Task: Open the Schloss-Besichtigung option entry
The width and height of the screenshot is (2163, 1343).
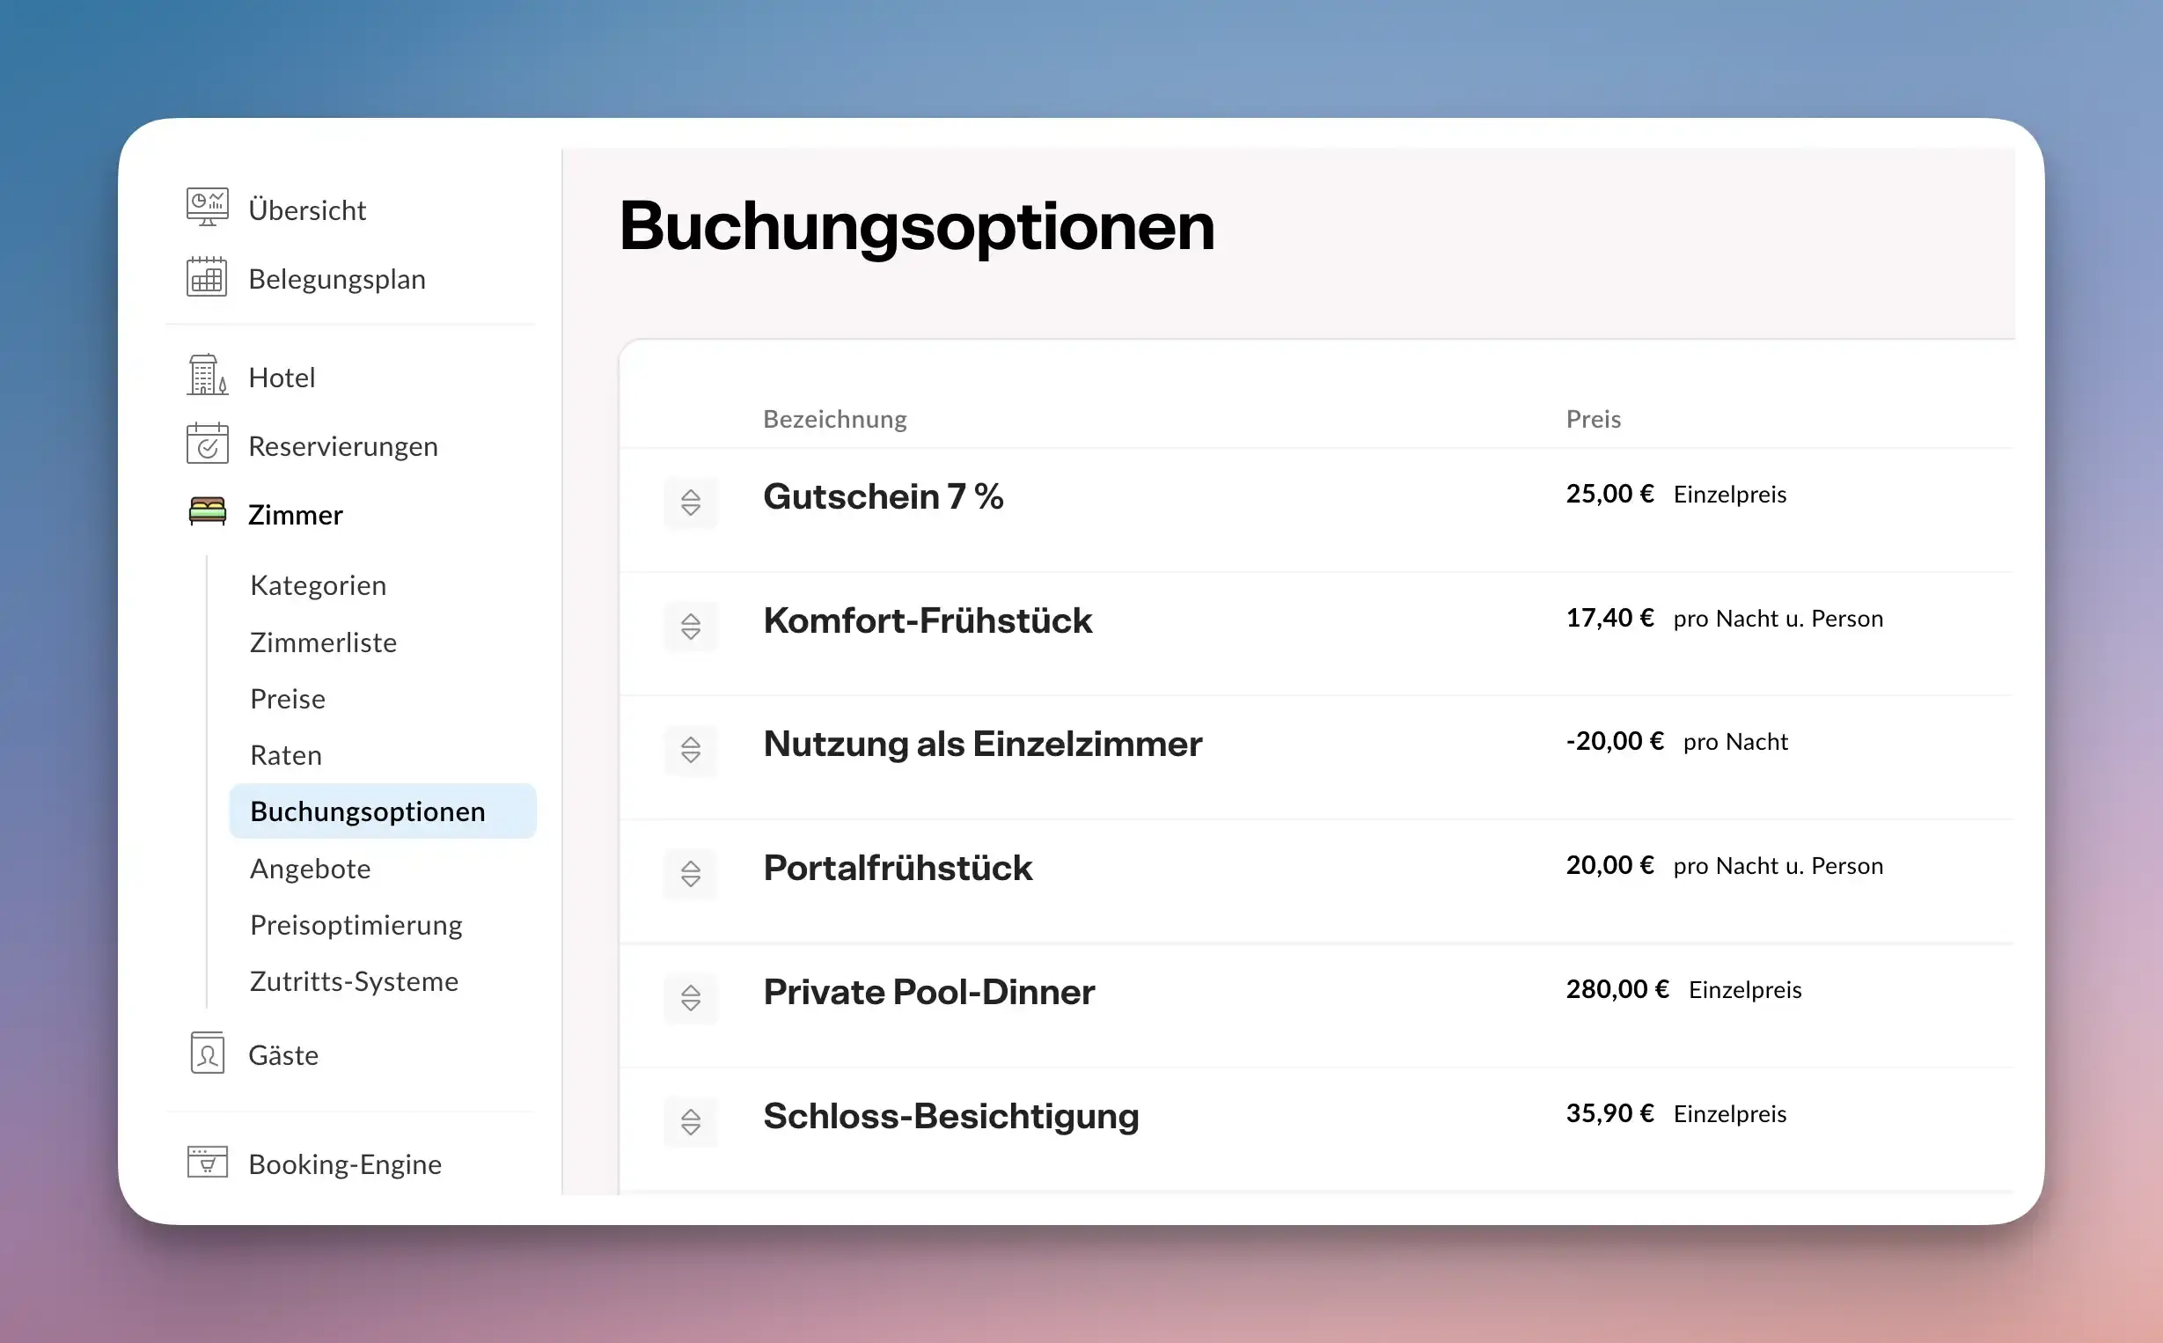Action: [x=951, y=1117]
